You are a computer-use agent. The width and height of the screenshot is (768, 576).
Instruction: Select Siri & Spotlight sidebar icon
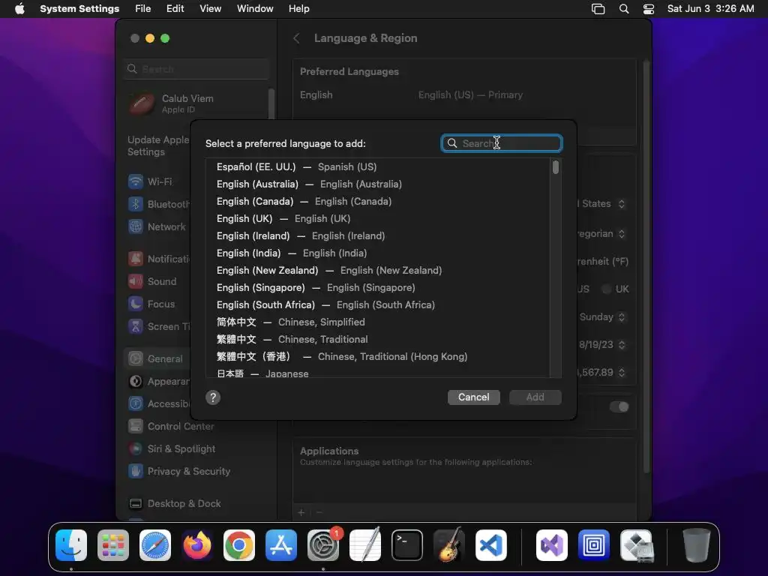coord(136,449)
